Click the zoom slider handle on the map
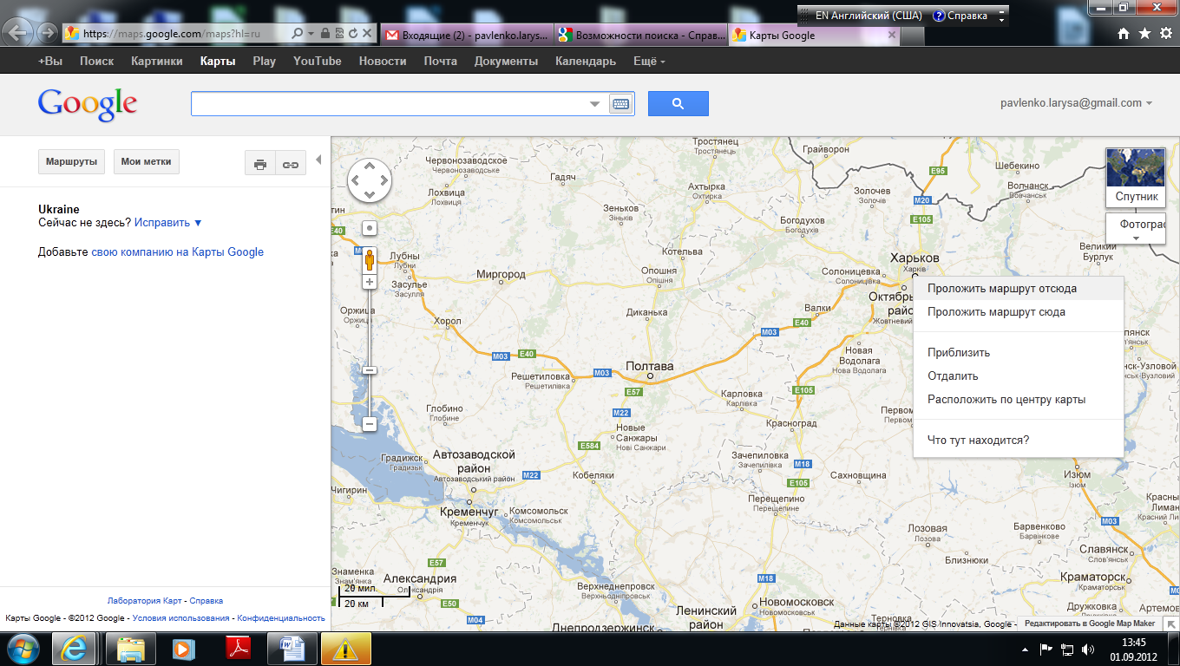Viewport: 1180px width, 666px height. tap(370, 370)
